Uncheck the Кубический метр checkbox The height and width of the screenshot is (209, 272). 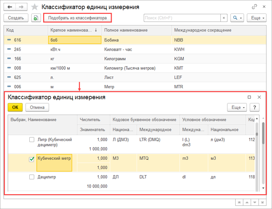[x=32, y=159]
